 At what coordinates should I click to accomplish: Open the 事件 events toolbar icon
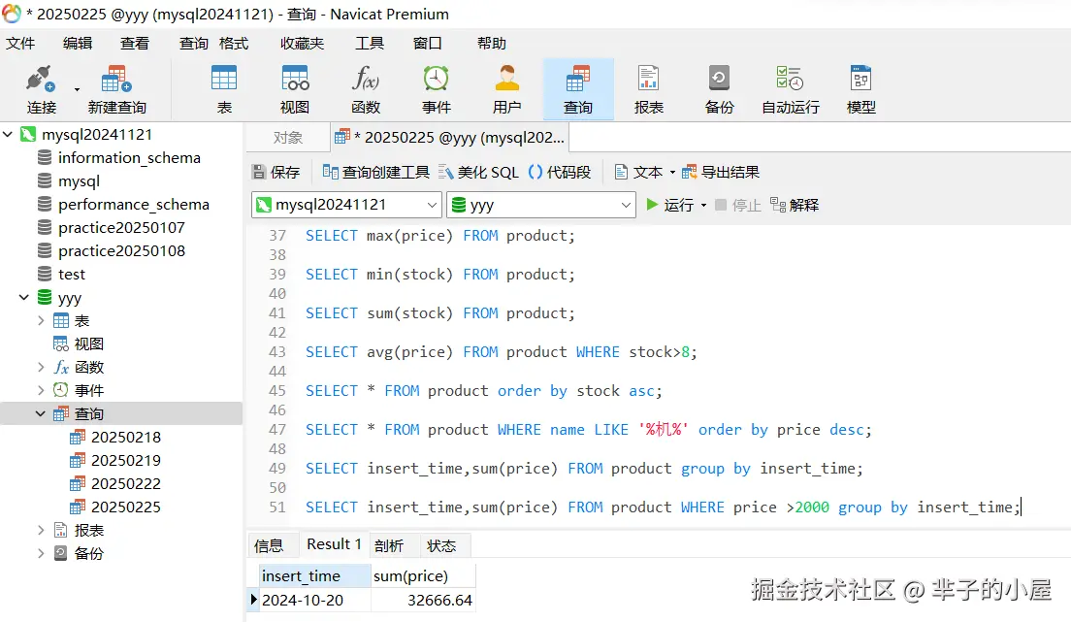[x=436, y=89]
